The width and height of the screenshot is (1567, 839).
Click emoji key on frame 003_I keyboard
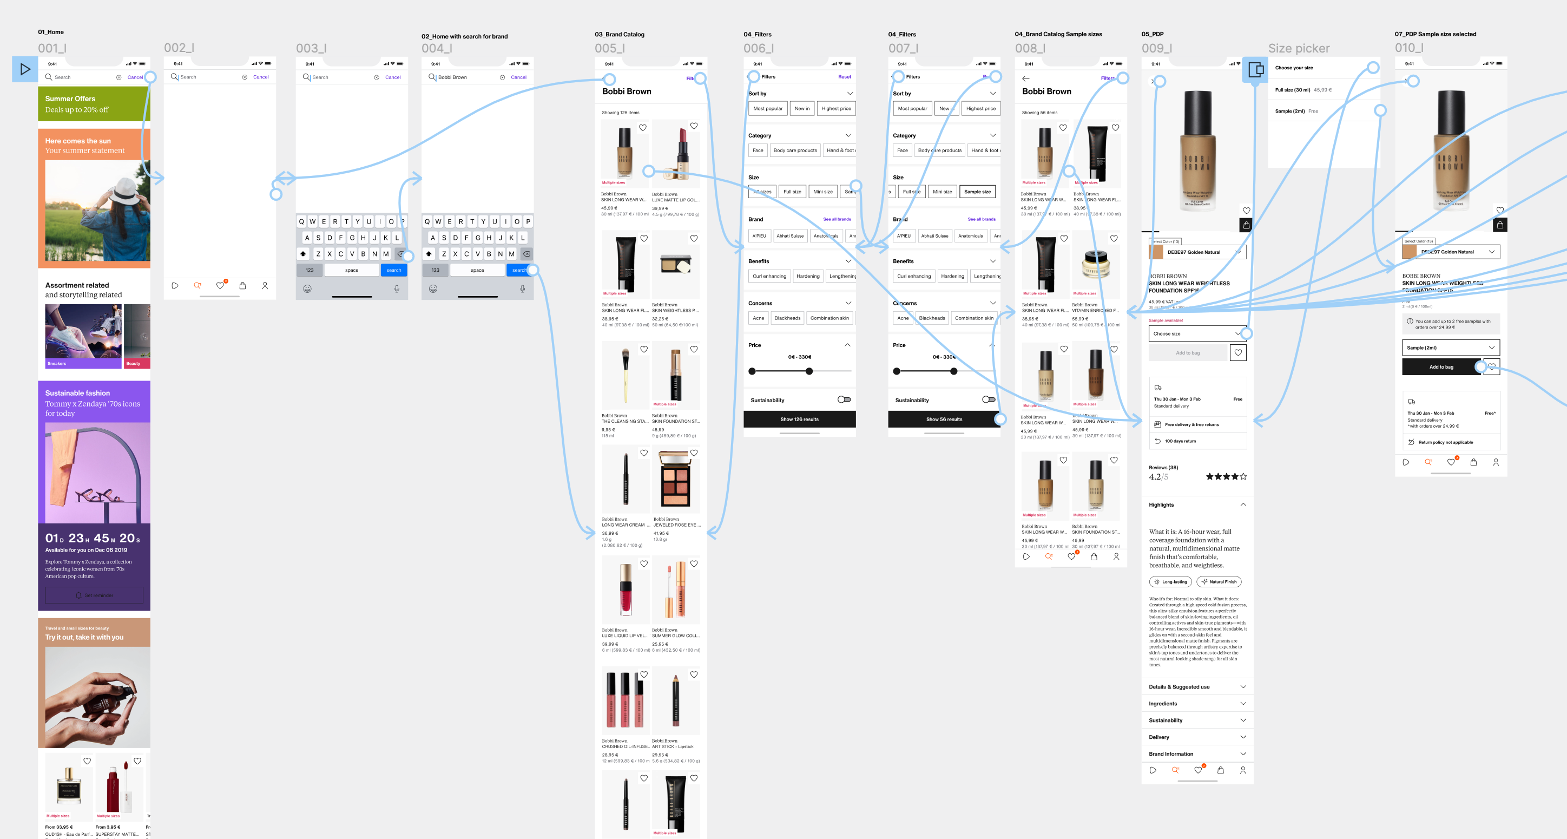307,289
